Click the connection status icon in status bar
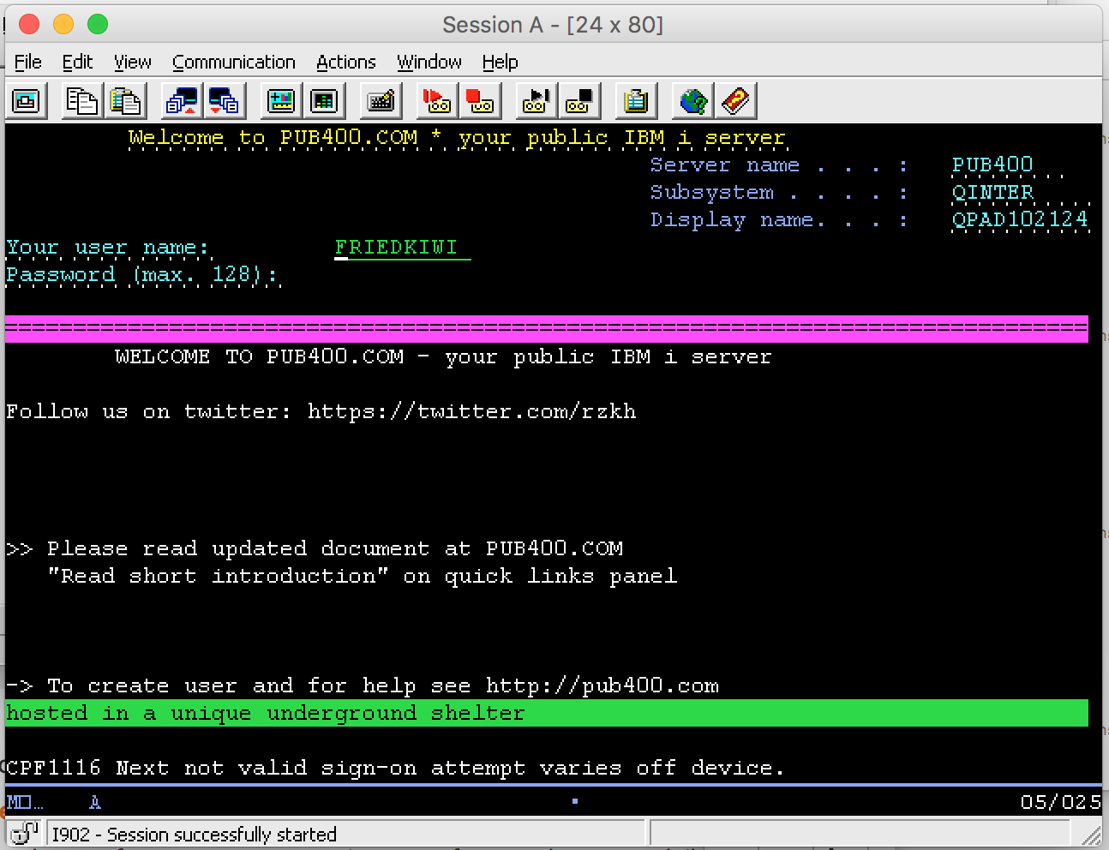Screen dimensions: 1109x850 tap(25, 834)
